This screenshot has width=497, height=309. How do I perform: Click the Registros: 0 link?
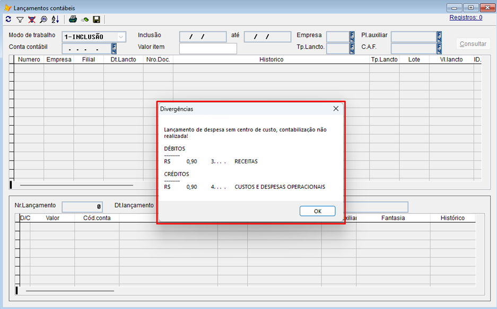pos(466,17)
